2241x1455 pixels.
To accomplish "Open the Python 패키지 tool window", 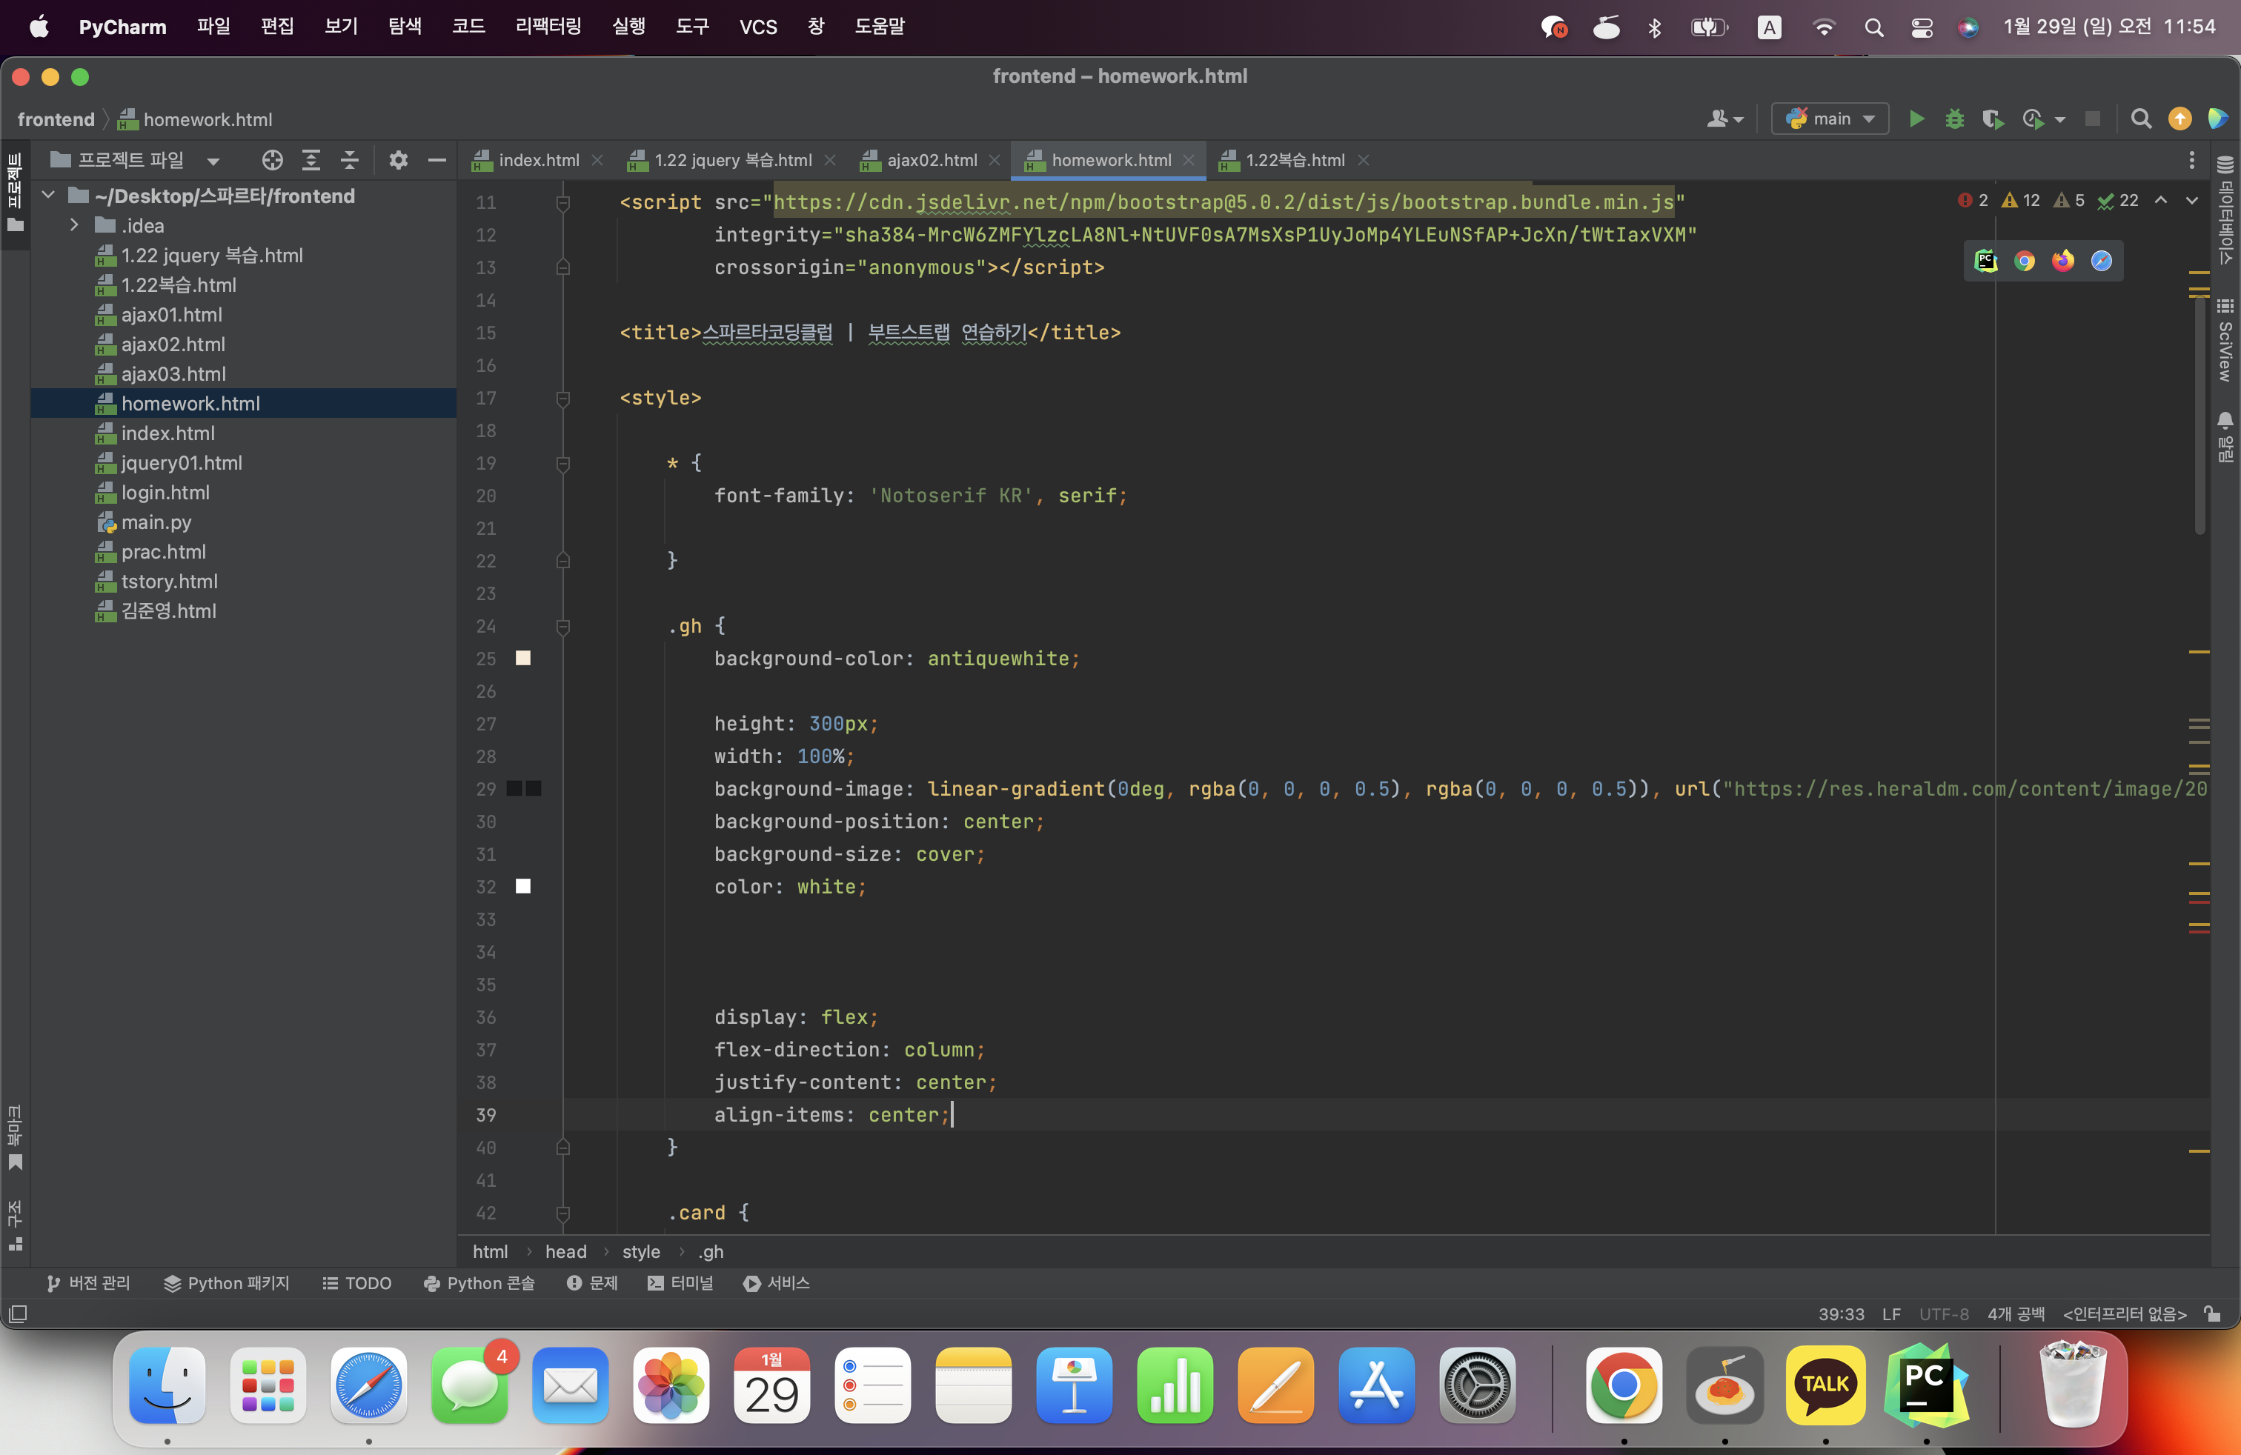I will [x=227, y=1283].
